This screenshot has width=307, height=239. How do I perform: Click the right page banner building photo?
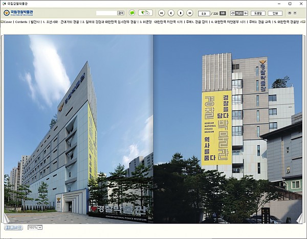(228, 129)
